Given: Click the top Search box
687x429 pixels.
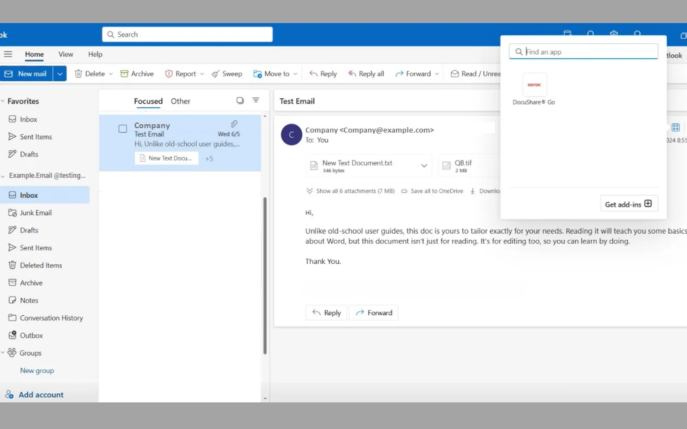Looking at the screenshot, I should 187,34.
